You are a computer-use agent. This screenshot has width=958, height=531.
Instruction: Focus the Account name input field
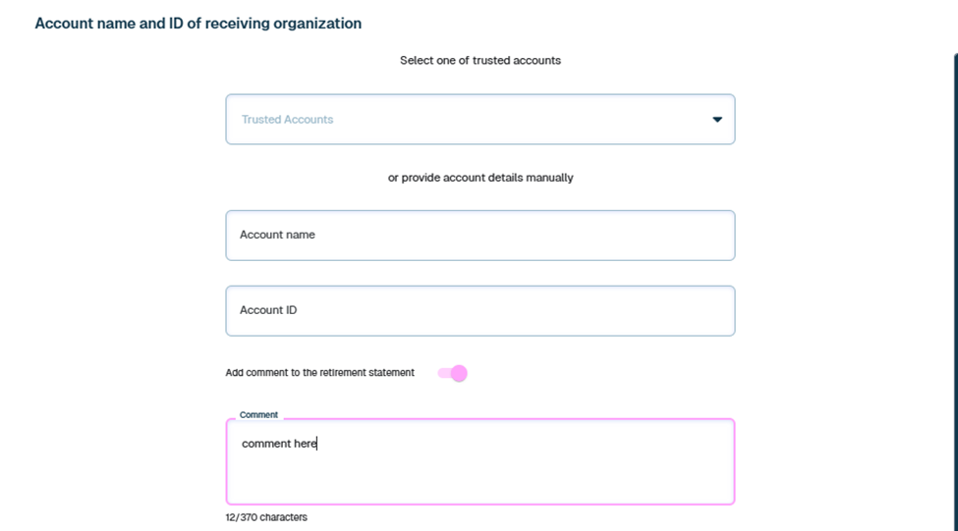[x=479, y=236]
